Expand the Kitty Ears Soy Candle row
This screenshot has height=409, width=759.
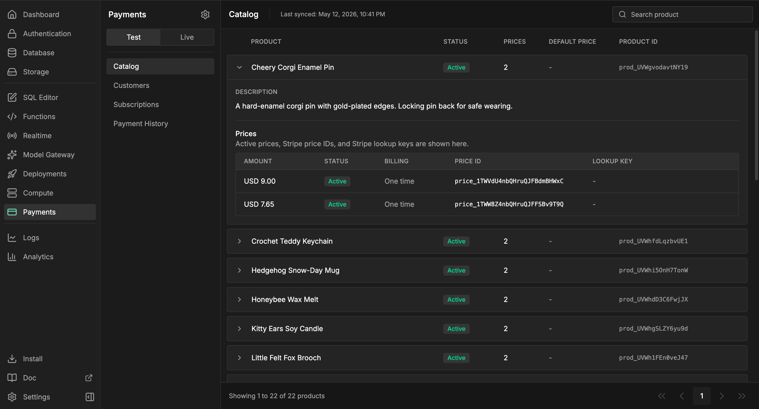tap(239, 329)
